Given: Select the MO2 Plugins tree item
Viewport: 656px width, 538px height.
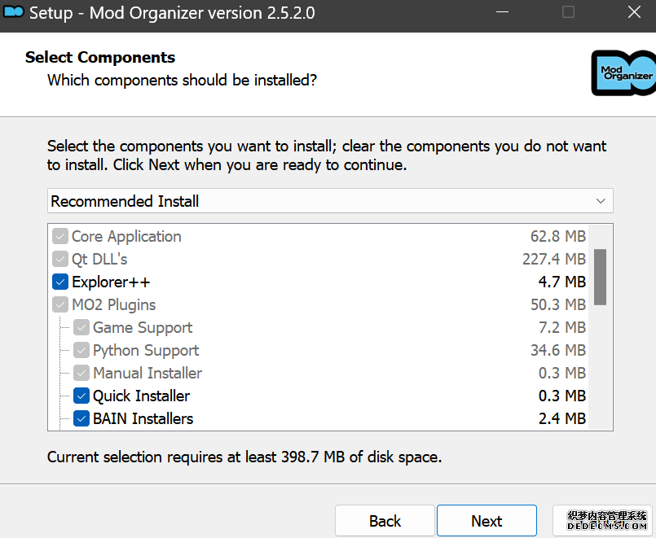Looking at the screenshot, I should pyautogui.click(x=113, y=305).
